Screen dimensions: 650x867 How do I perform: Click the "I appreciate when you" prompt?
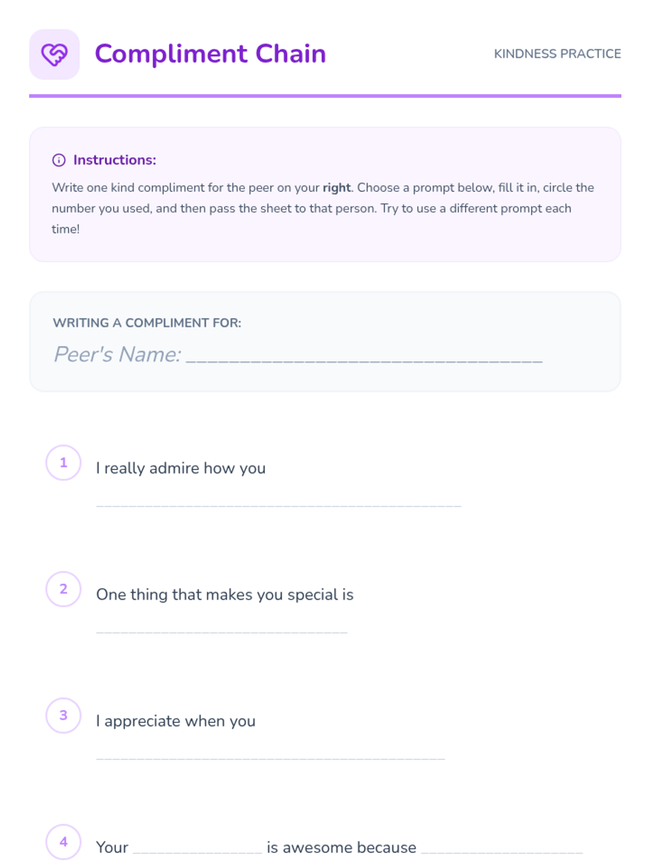[x=175, y=721]
